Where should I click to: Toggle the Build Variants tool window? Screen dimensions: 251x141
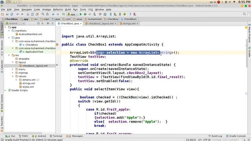(2, 103)
